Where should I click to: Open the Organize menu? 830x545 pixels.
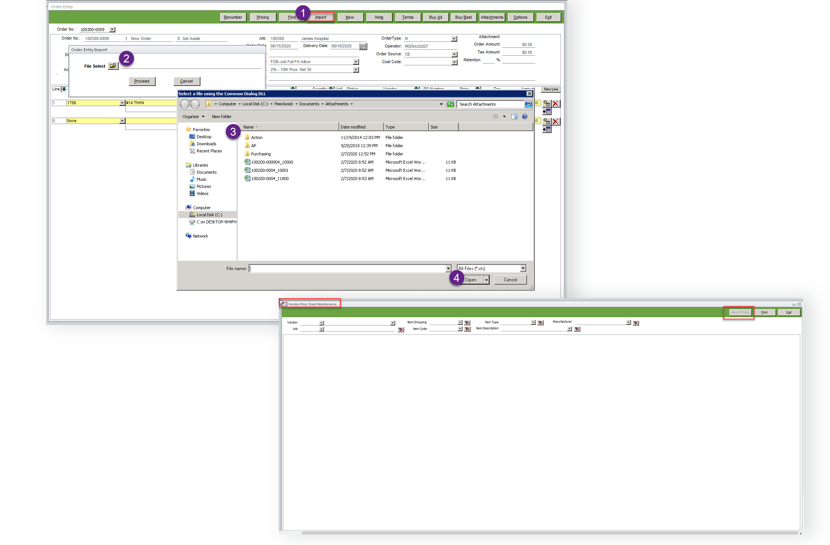[x=193, y=117]
